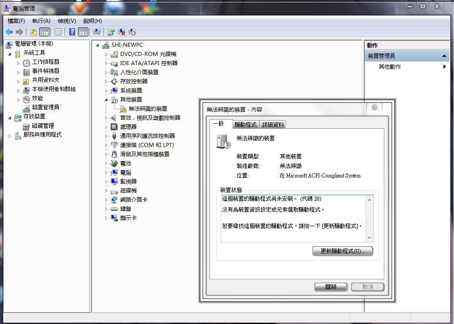454x324 pixels.
Task: Collapse 裝置管理員 section in 動作 pane
Action: 444,56
